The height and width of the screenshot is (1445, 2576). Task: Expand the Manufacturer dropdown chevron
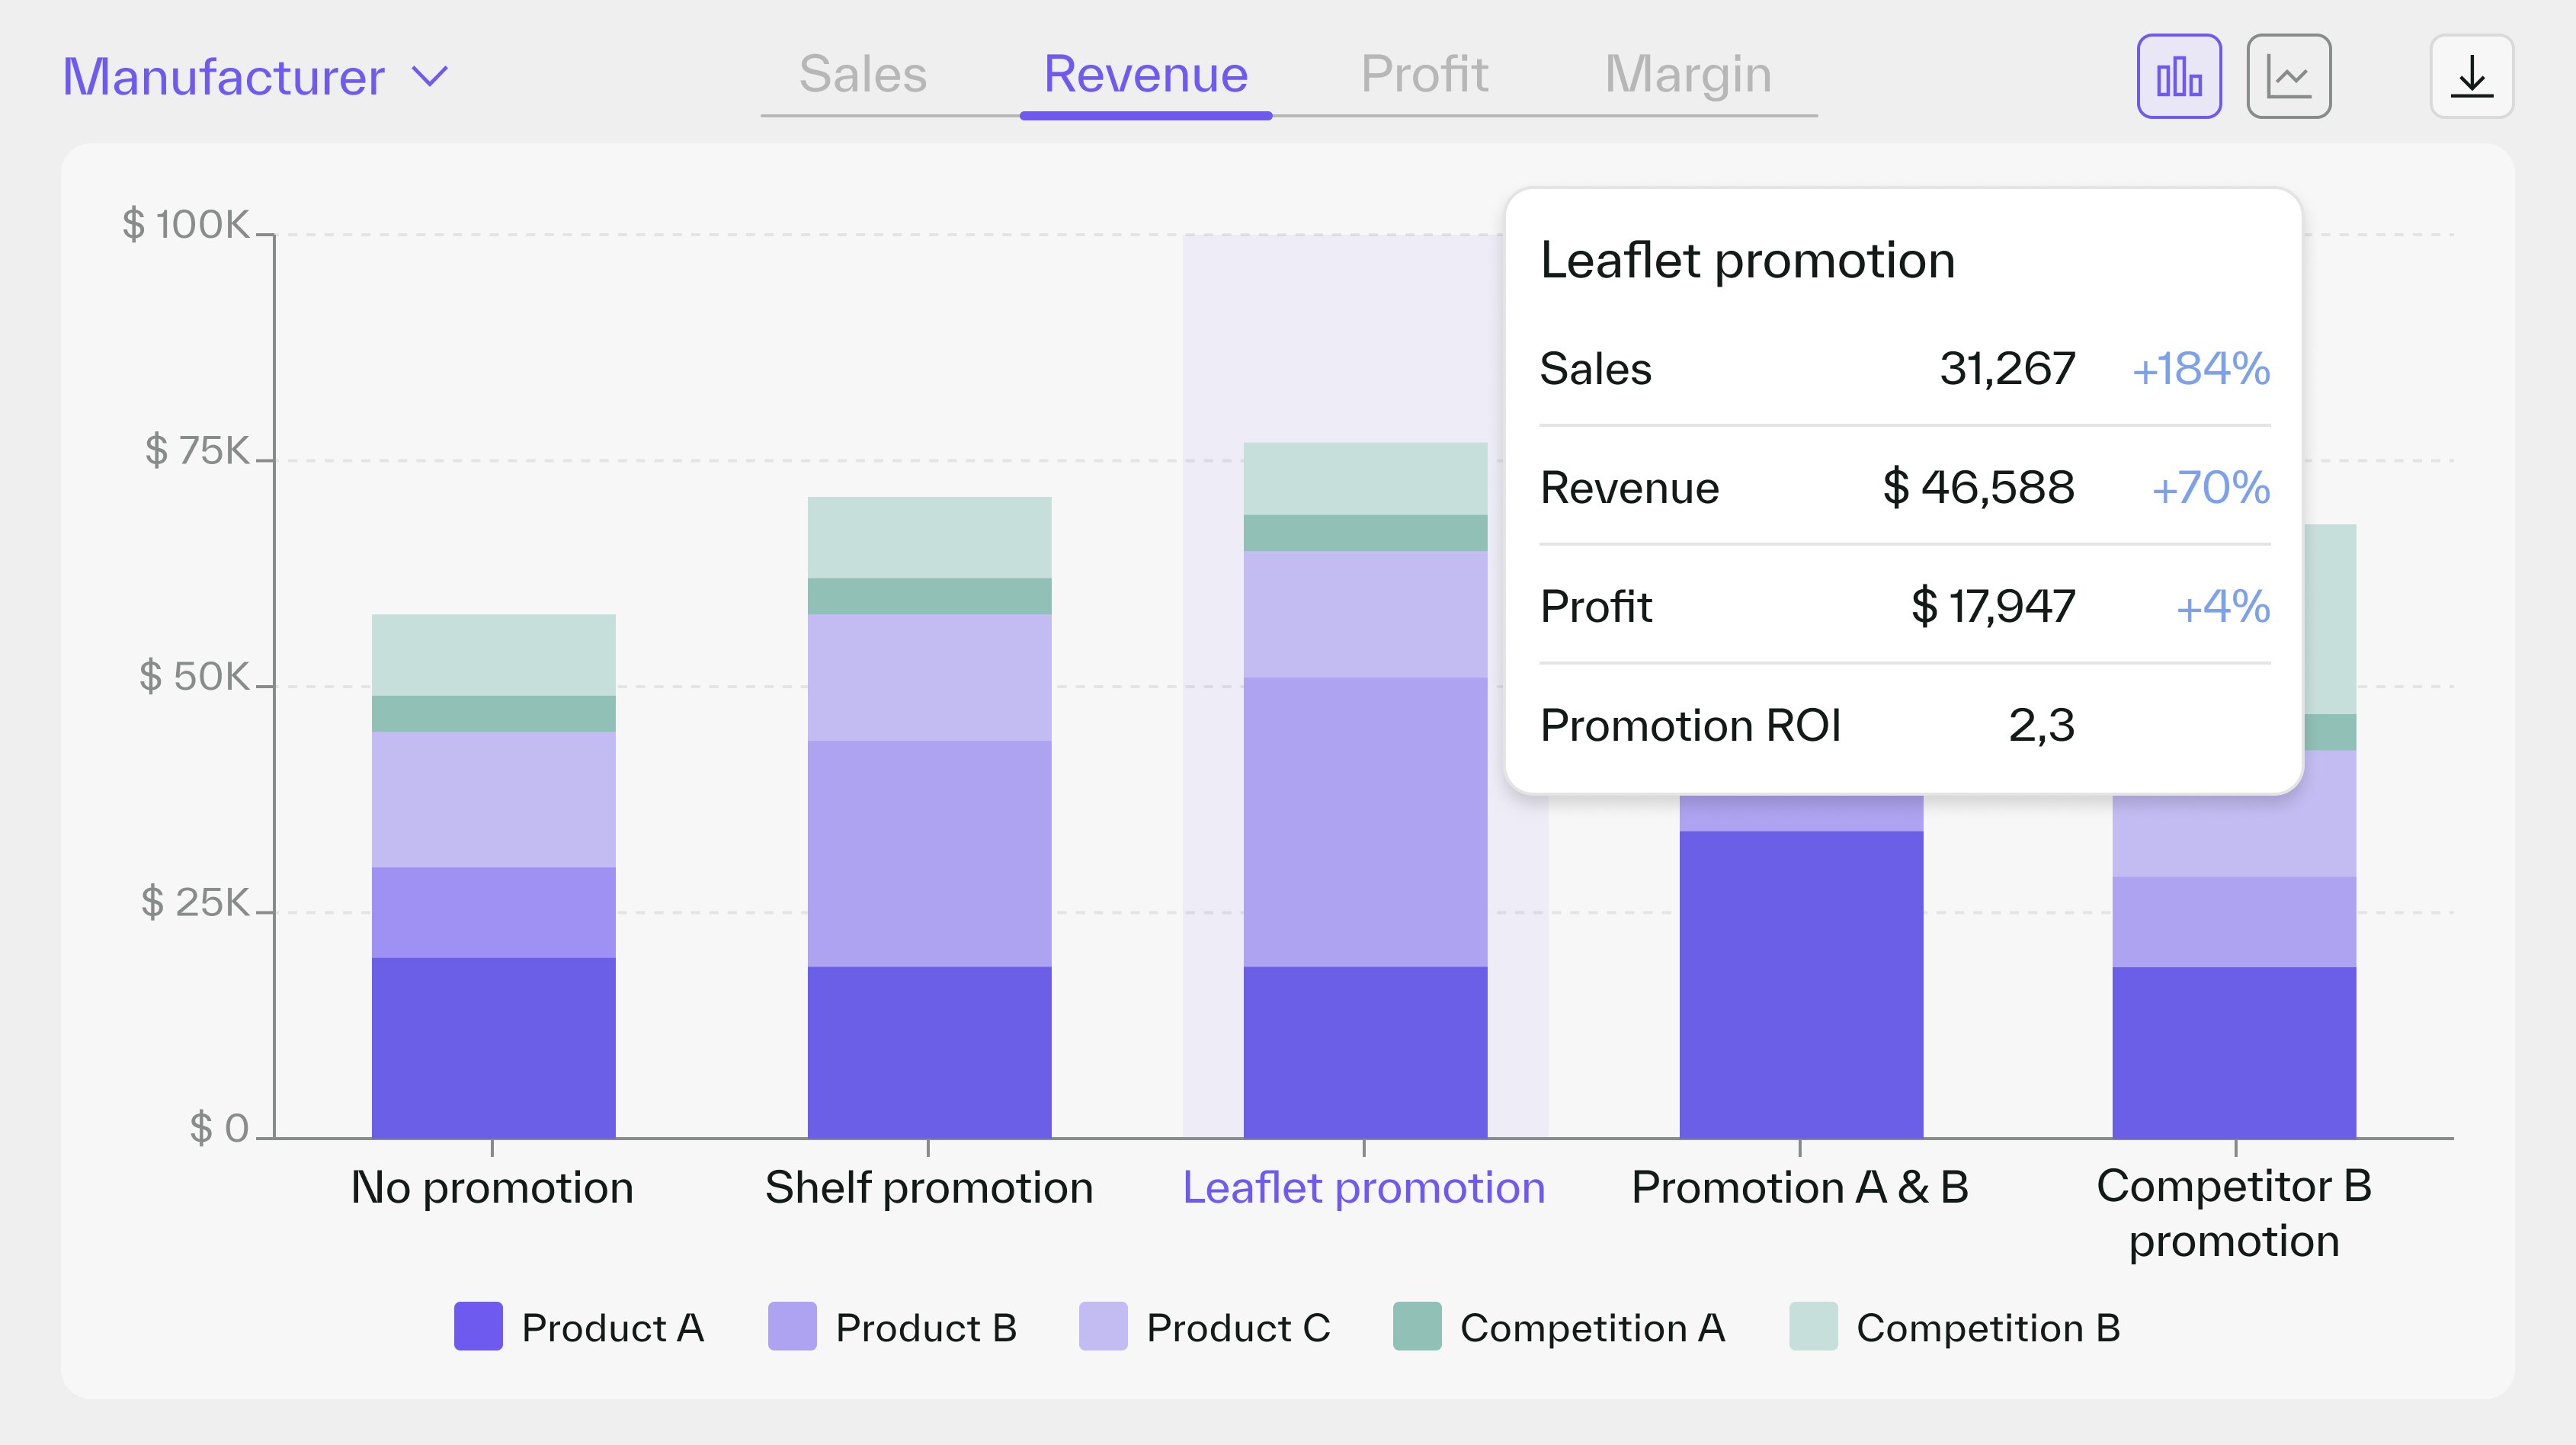coord(431,76)
